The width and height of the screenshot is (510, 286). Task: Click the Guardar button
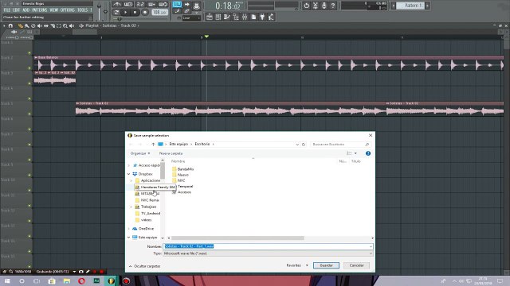click(326, 265)
